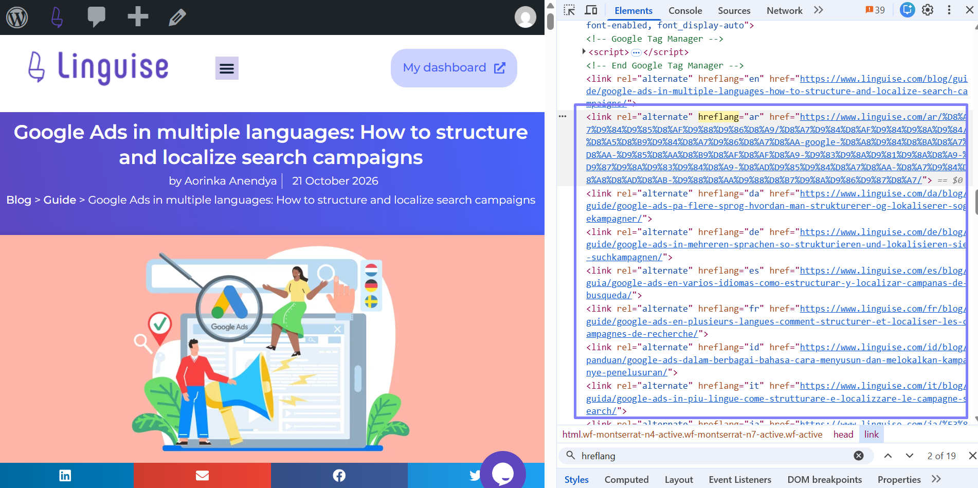The width and height of the screenshot is (978, 488).
Task: Open the Event Listeners pane tab
Action: (x=740, y=480)
